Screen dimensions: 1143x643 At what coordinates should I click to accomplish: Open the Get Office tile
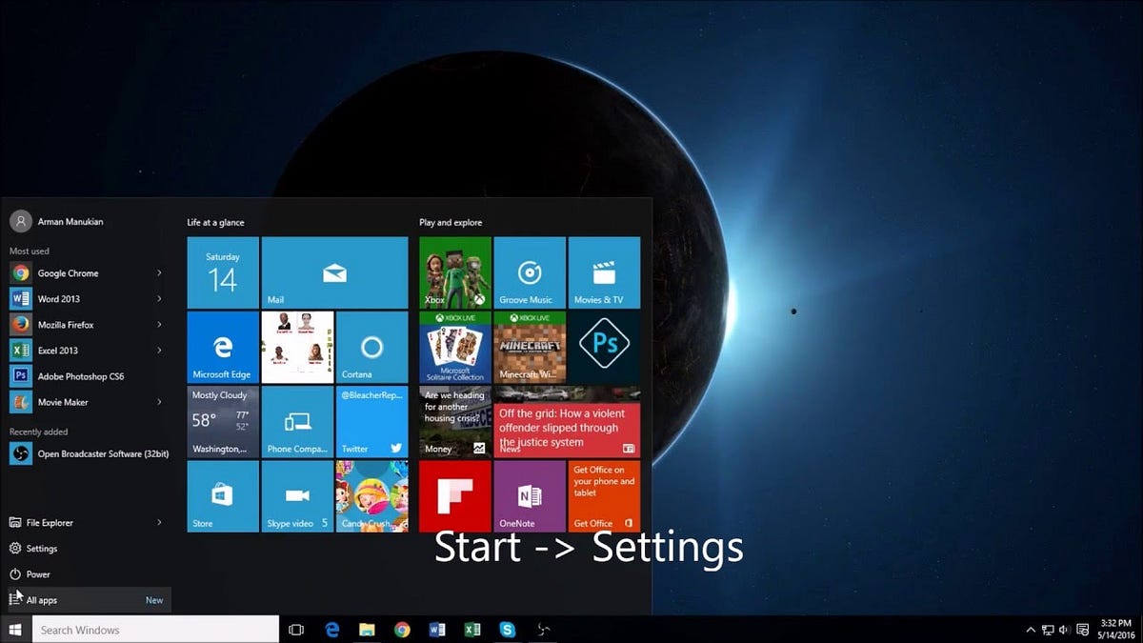[x=604, y=495]
